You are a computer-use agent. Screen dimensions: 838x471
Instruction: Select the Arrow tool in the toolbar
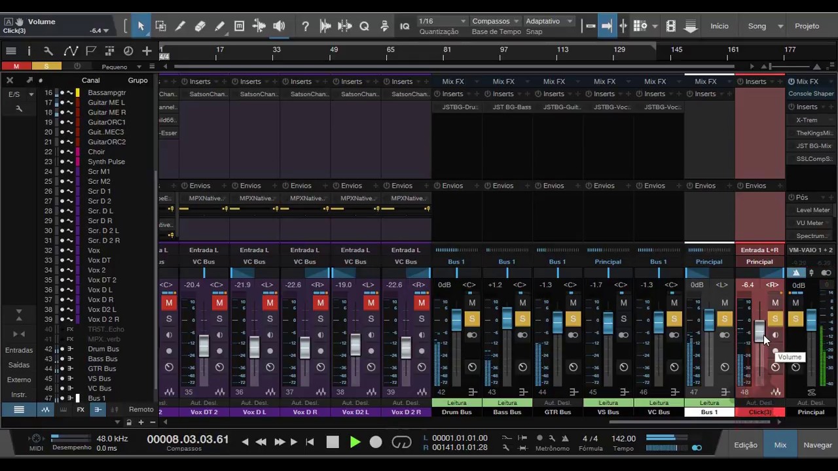(x=141, y=26)
